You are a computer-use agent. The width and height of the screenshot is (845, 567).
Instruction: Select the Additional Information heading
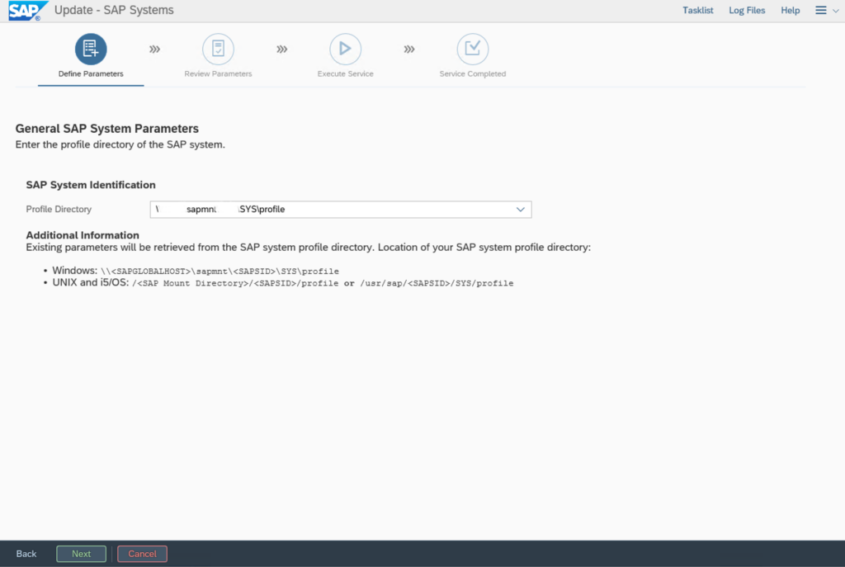[x=83, y=235]
